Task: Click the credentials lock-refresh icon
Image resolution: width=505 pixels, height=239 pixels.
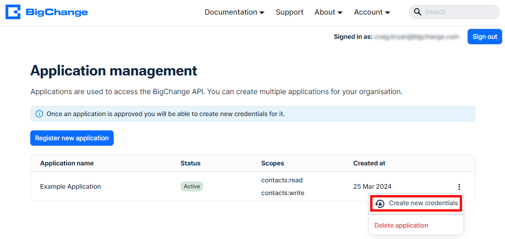Action: [x=380, y=203]
